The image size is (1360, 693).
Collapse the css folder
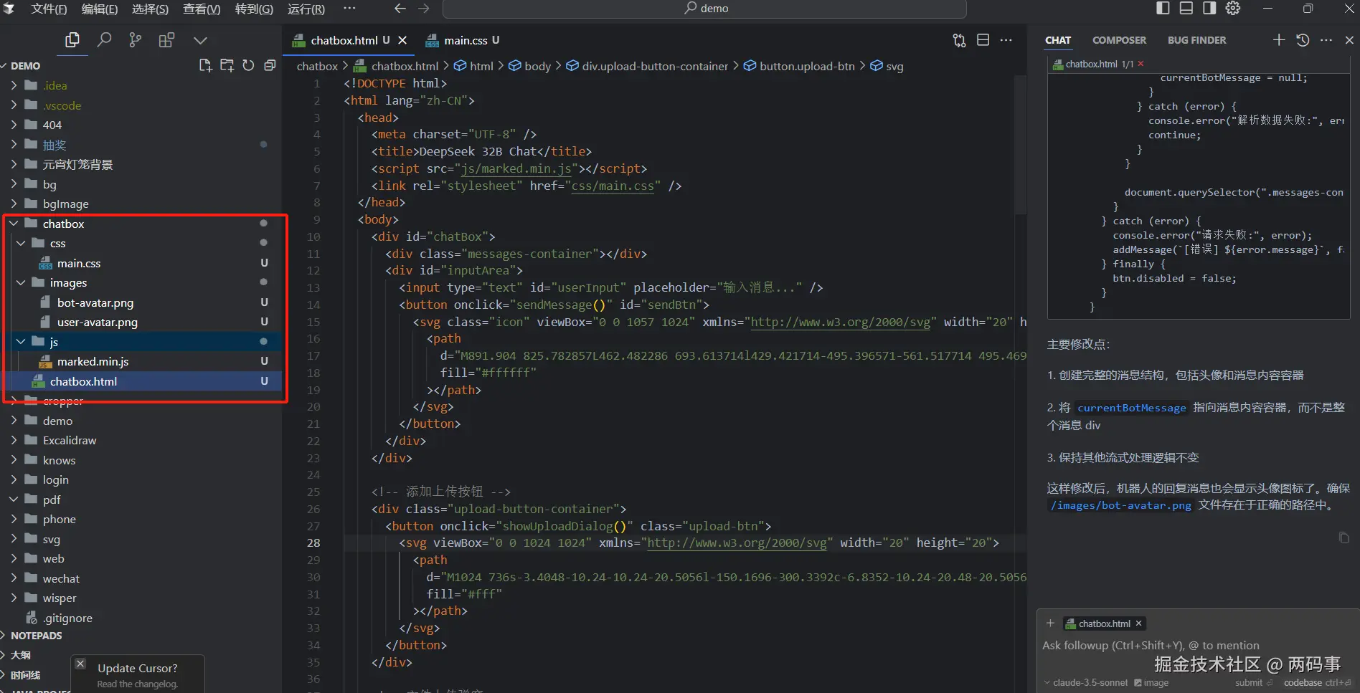(x=21, y=244)
